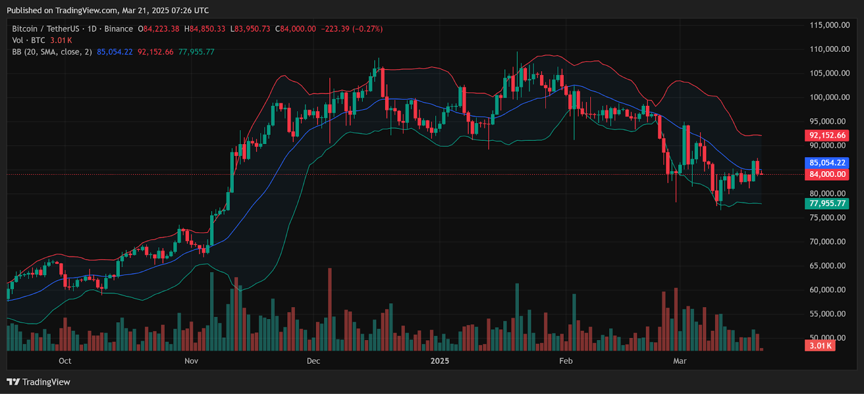Click the change value −223.39 (−0.27%)
The width and height of the screenshot is (864, 394).
(x=352, y=29)
